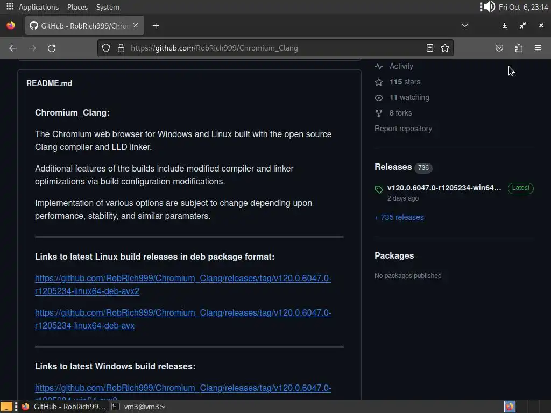Click the Chromium_Clang: heading
551x413 pixels.
(x=72, y=113)
